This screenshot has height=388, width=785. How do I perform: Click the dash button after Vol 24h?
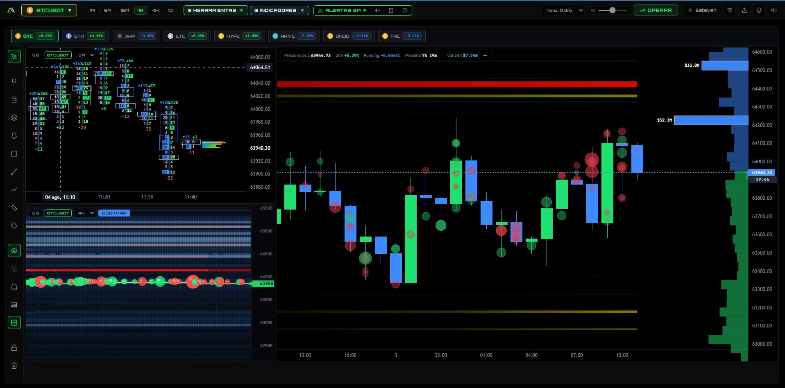click(485, 56)
